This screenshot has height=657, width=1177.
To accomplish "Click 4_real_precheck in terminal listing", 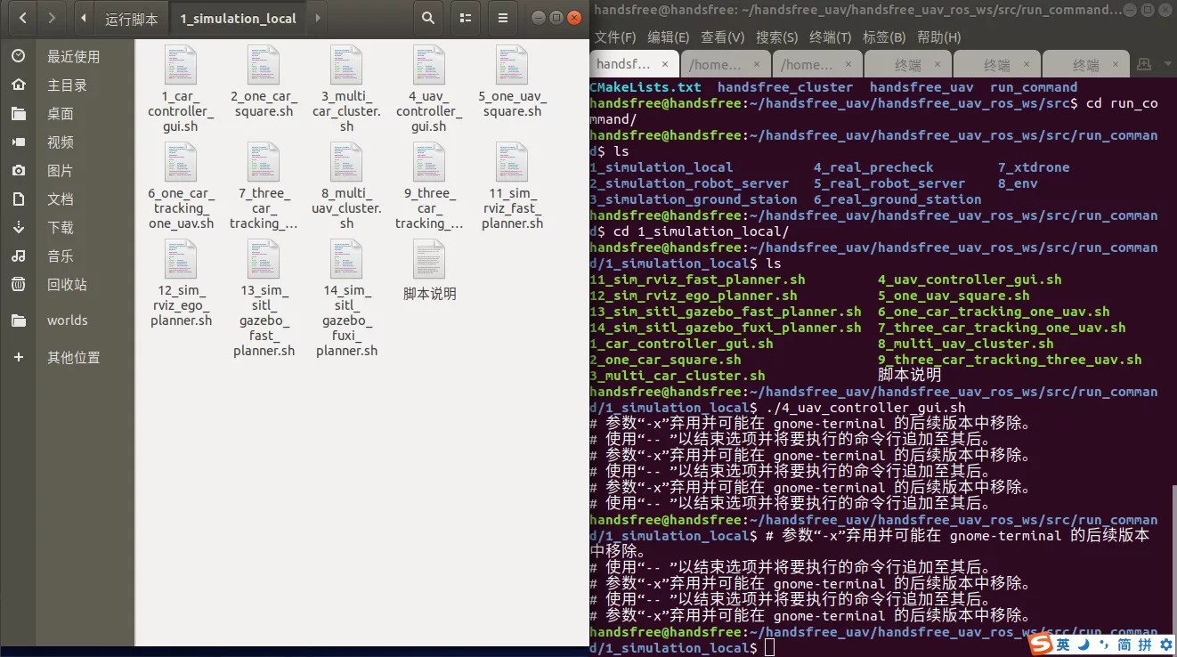I will pyautogui.click(x=873, y=167).
